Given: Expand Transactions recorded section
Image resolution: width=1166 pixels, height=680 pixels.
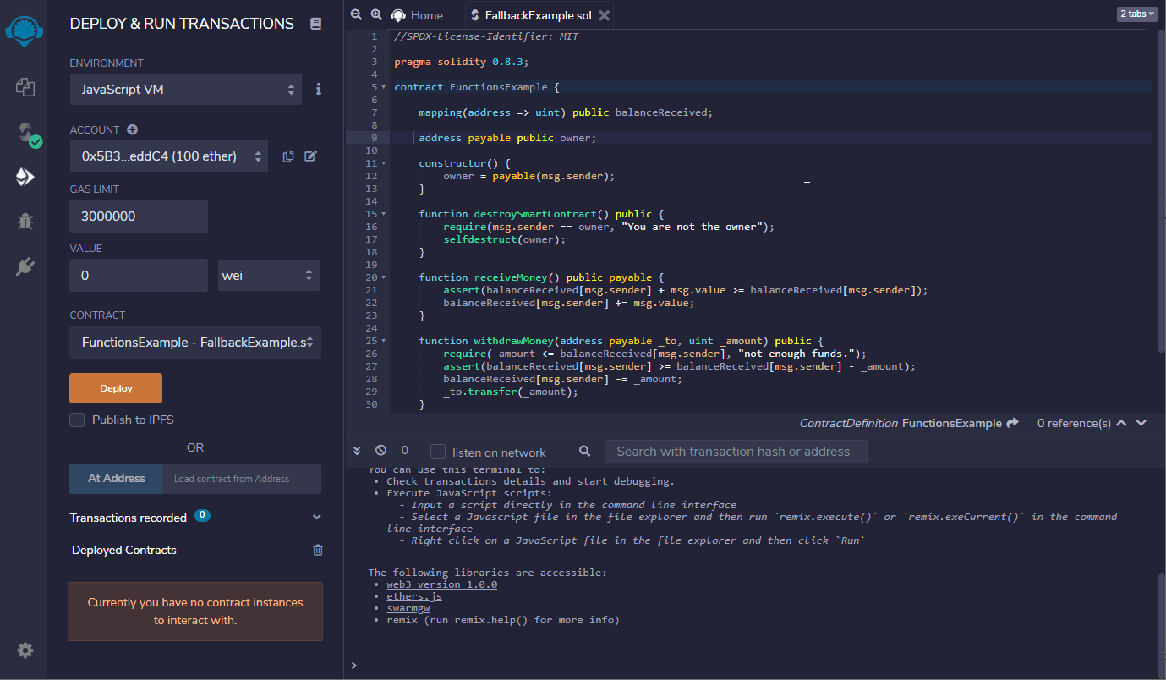Looking at the screenshot, I should tap(317, 518).
